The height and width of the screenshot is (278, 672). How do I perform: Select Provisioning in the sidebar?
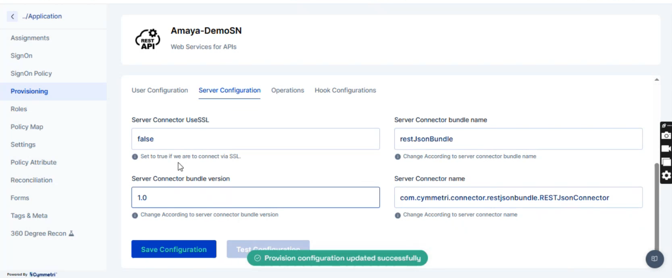tap(53, 91)
